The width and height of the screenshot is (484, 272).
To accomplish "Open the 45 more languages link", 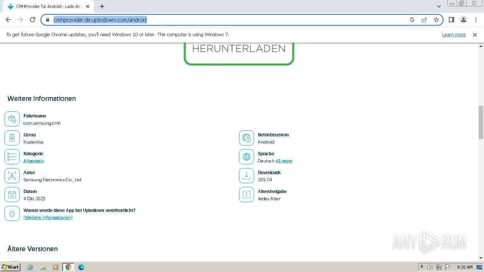I will 284,161.
